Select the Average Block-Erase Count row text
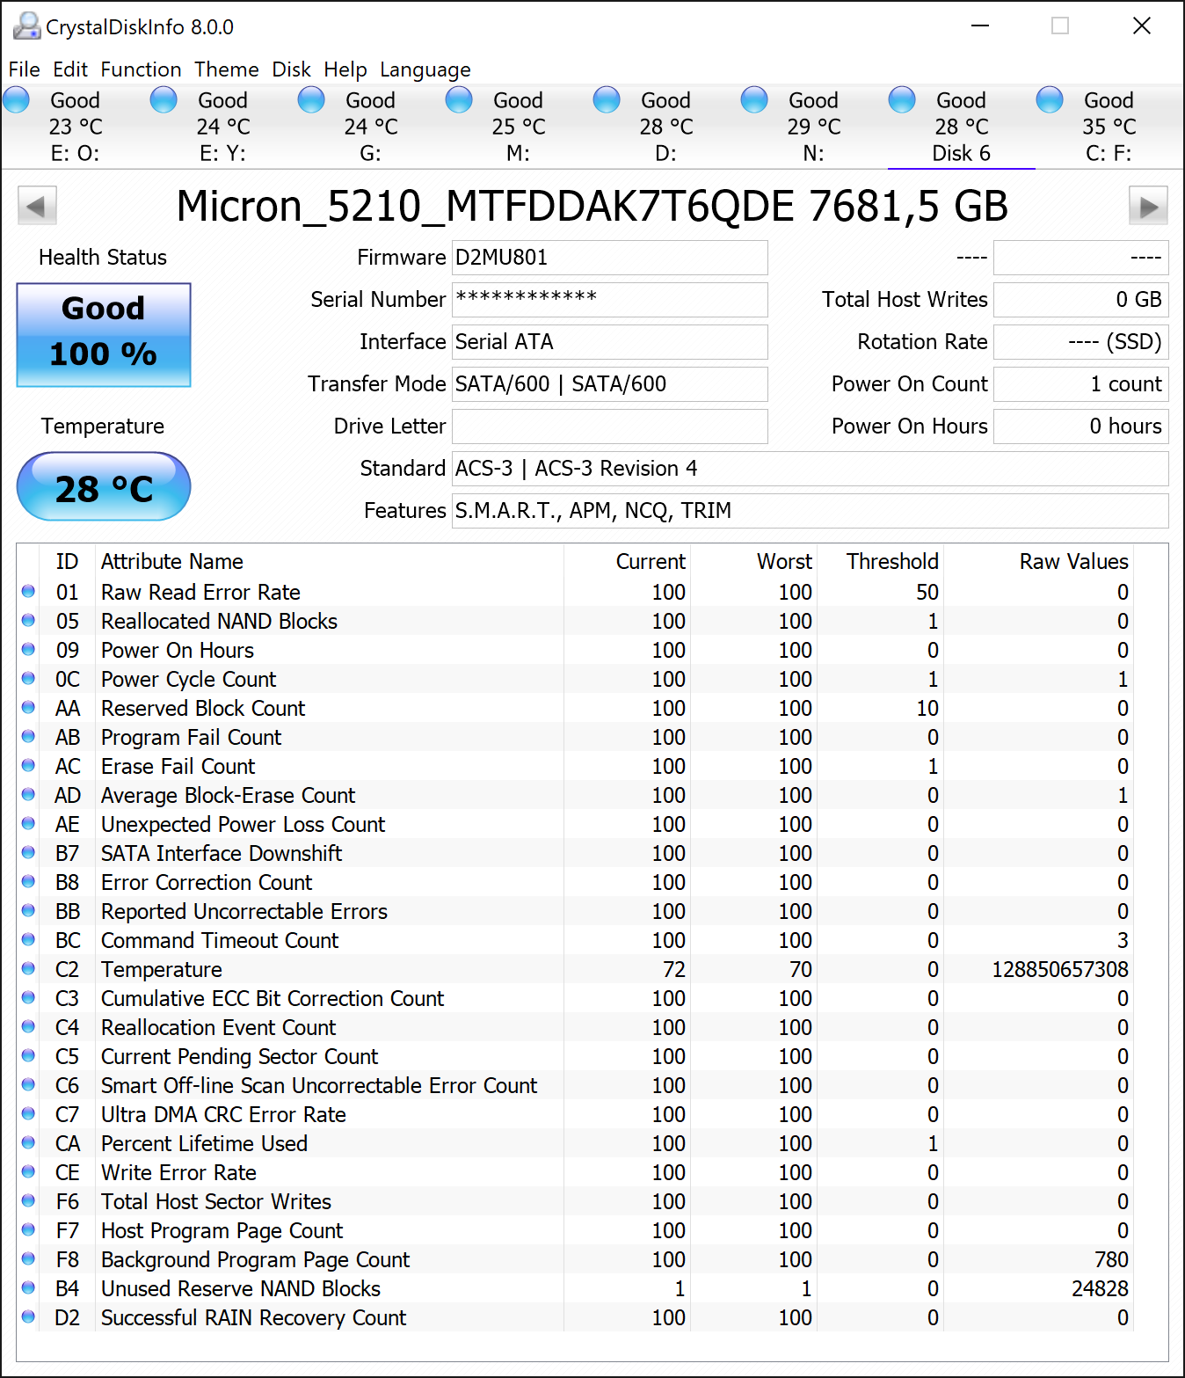 tap(228, 796)
